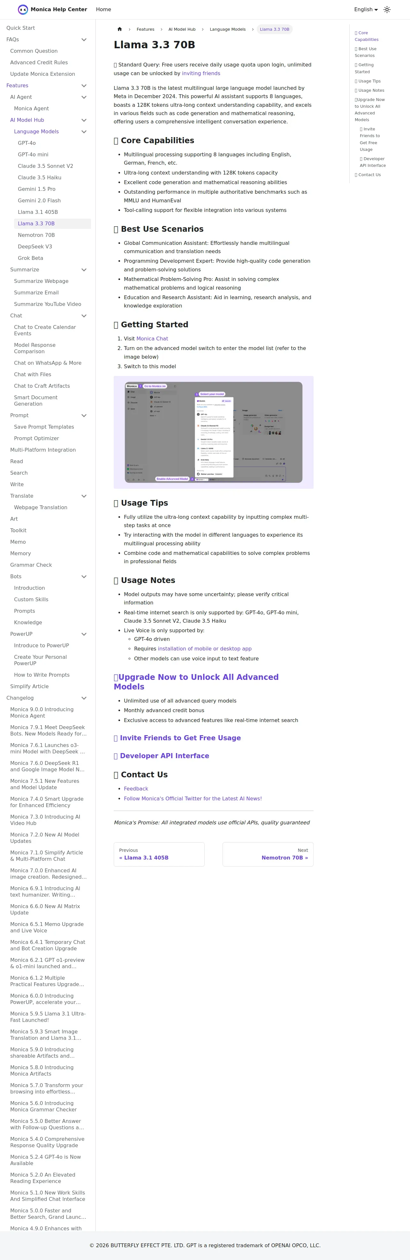
Task: Open the model selection screenshot image
Action: (214, 432)
